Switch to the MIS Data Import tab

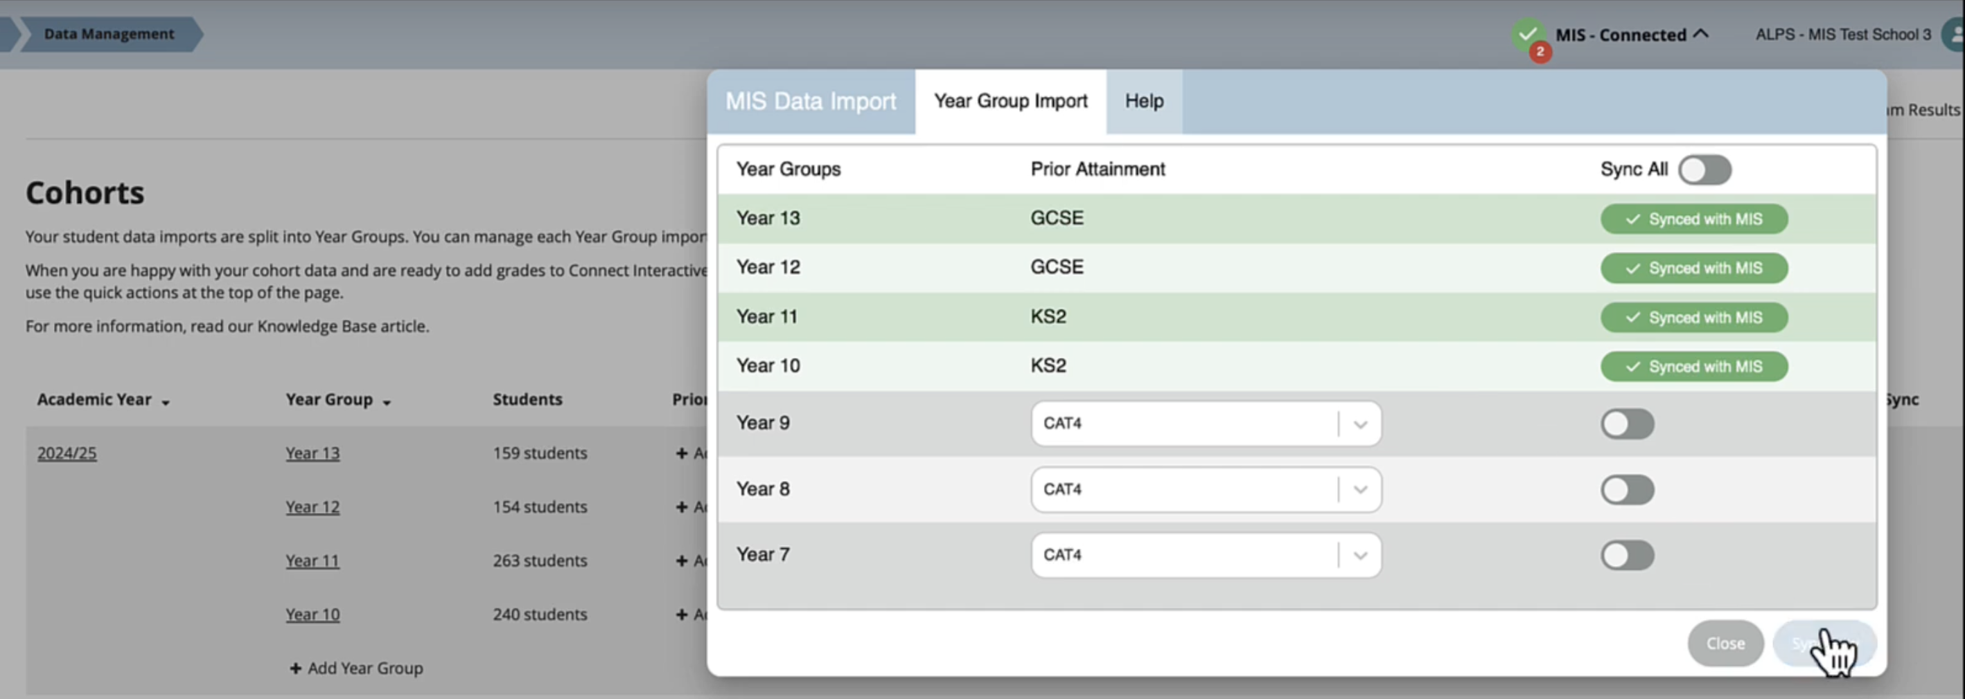(x=810, y=101)
